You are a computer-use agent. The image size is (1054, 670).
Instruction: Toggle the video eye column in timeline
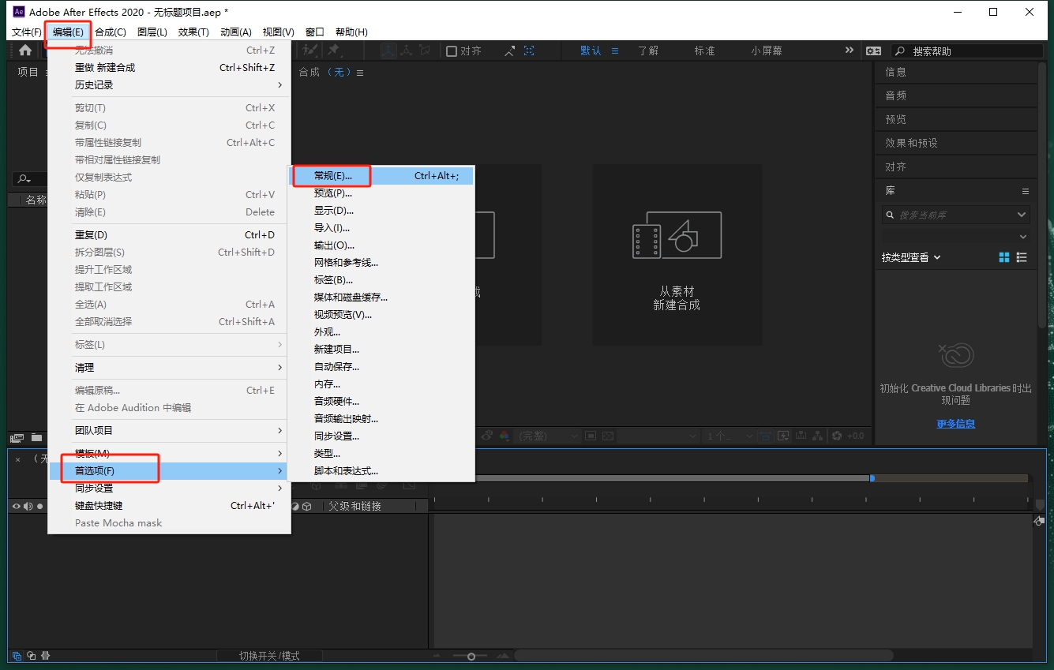pos(15,507)
